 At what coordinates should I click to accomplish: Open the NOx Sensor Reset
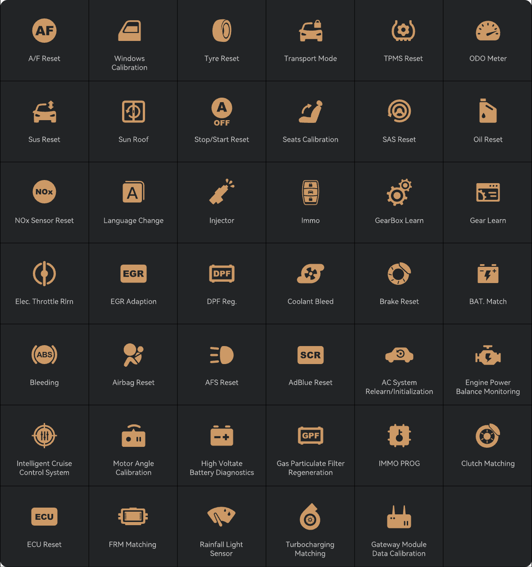click(44, 202)
